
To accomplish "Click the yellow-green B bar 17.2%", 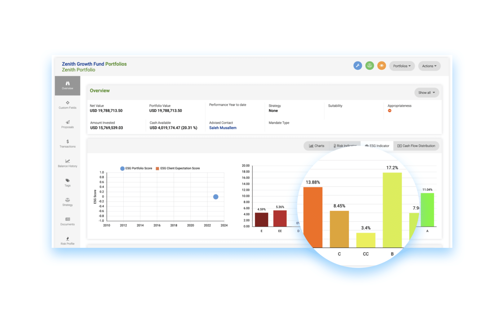I will coord(392,210).
